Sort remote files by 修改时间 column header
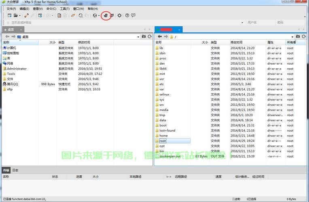The height and width of the screenshot is (202, 309). pos(237,42)
